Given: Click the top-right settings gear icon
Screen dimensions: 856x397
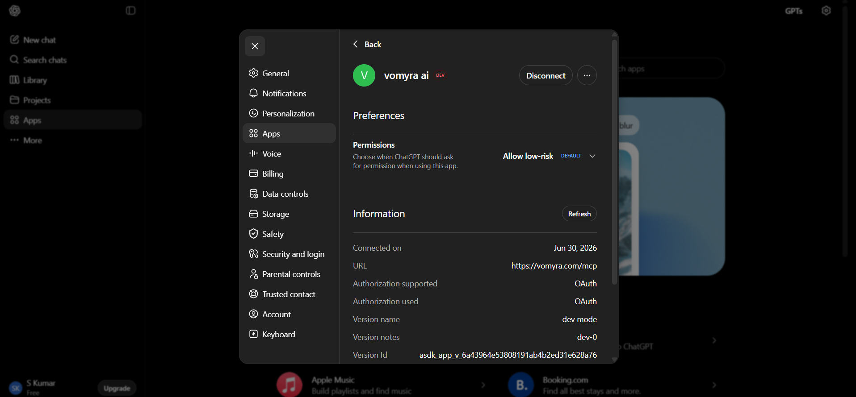Looking at the screenshot, I should (826, 11).
